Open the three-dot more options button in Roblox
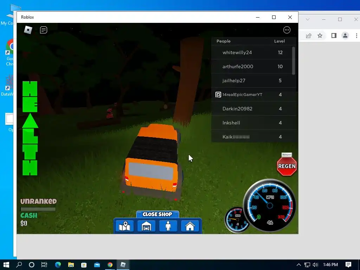 (287, 30)
